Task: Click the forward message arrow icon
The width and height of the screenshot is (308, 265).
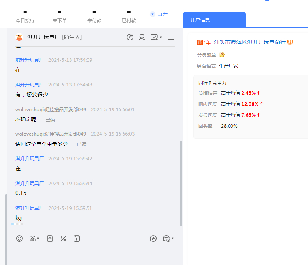Action: [x=153, y=238]
